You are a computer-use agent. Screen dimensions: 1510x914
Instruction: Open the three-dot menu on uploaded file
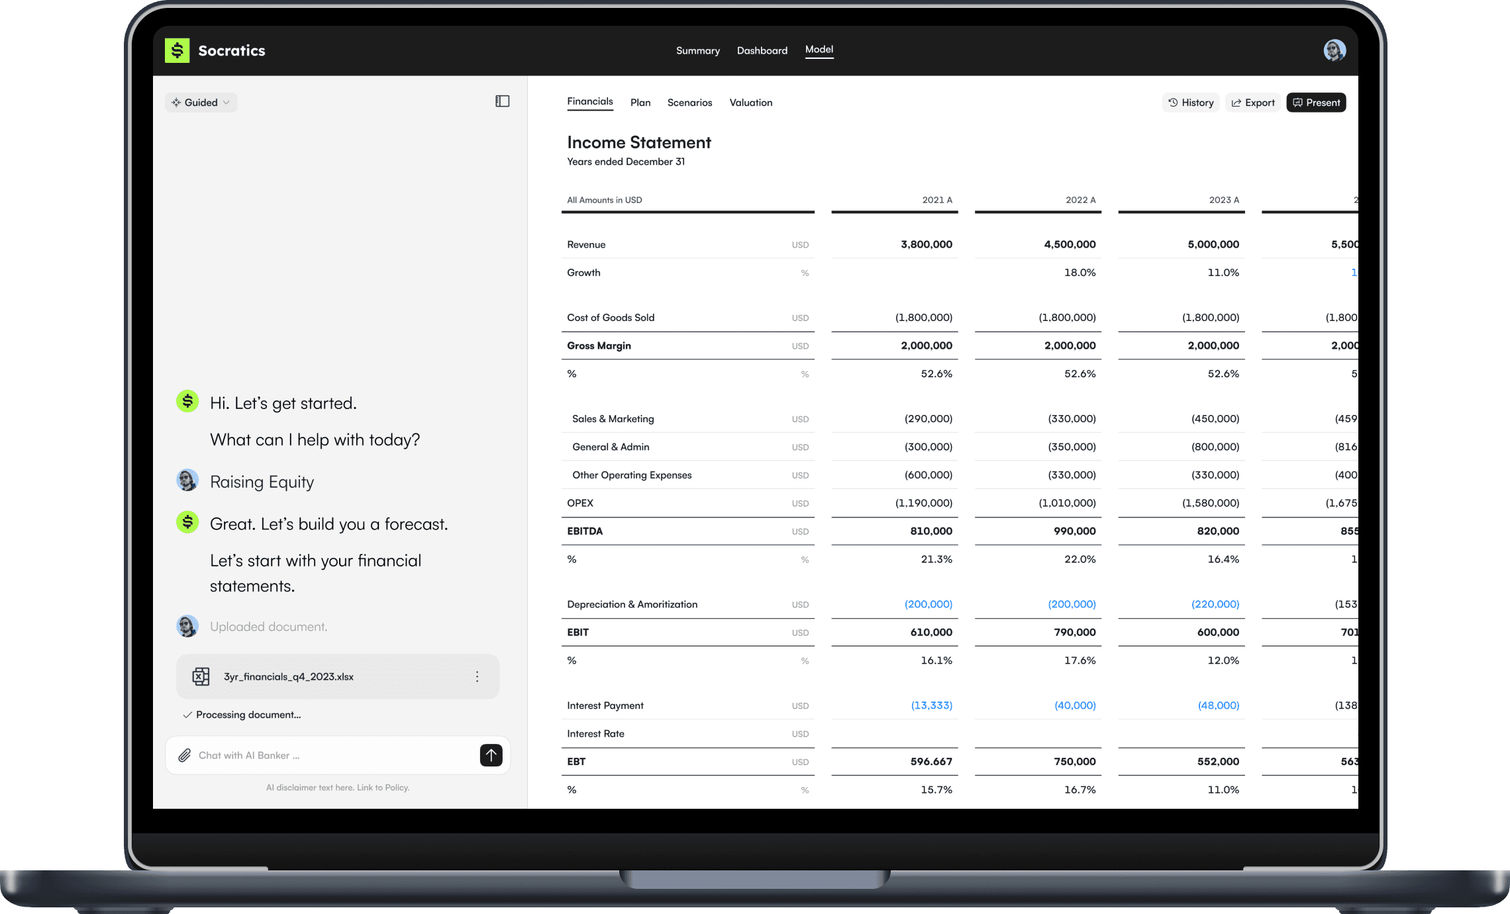[x=477, y=676]
